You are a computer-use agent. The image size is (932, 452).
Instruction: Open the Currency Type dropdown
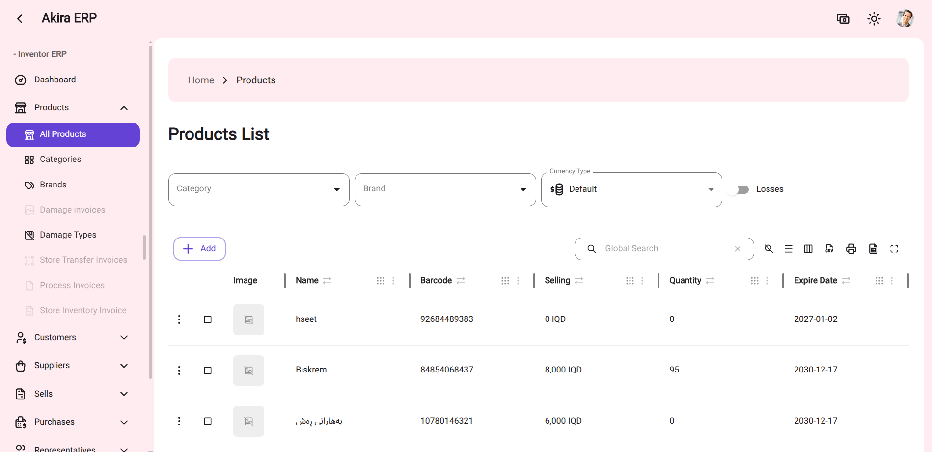point(631,189)
